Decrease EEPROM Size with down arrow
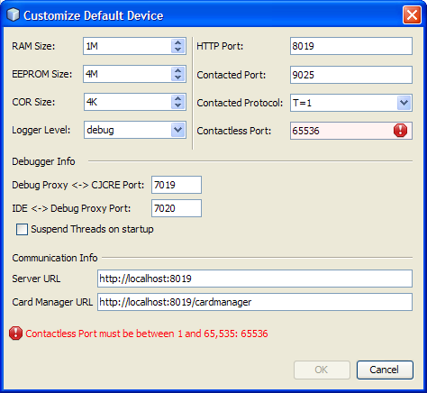This screenshot has height=393, width=427. [178, 78]
